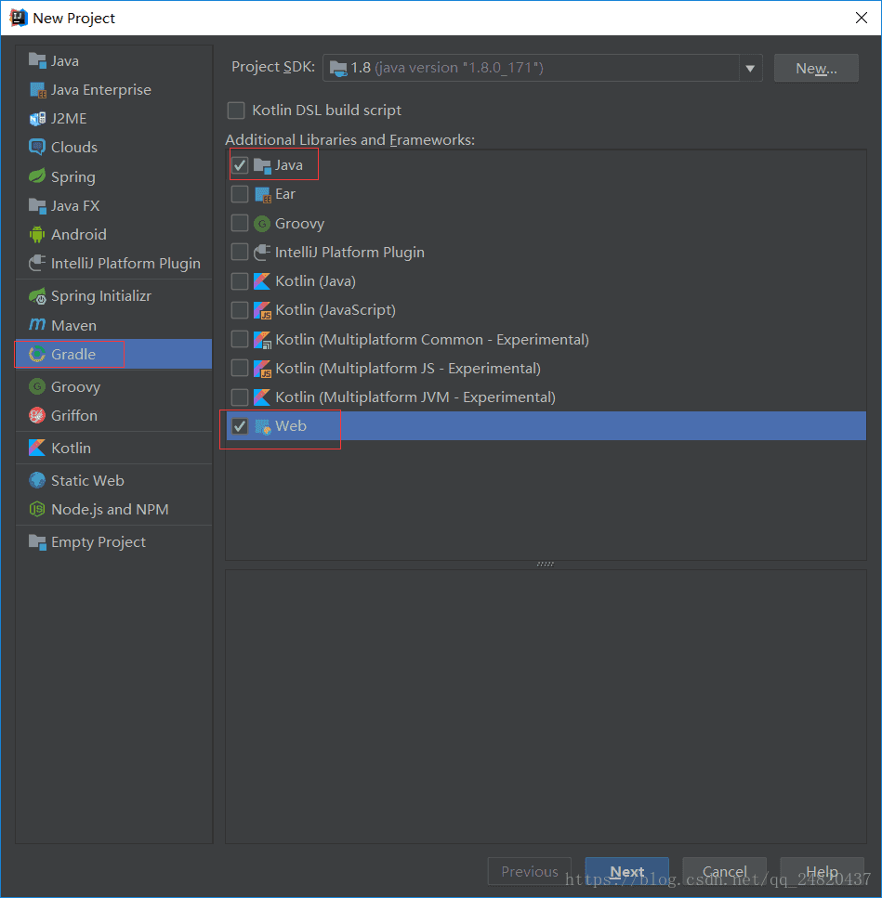882x898 pixels.
Task: Click the Java Enterprise icon
Action: pos(37,90)
